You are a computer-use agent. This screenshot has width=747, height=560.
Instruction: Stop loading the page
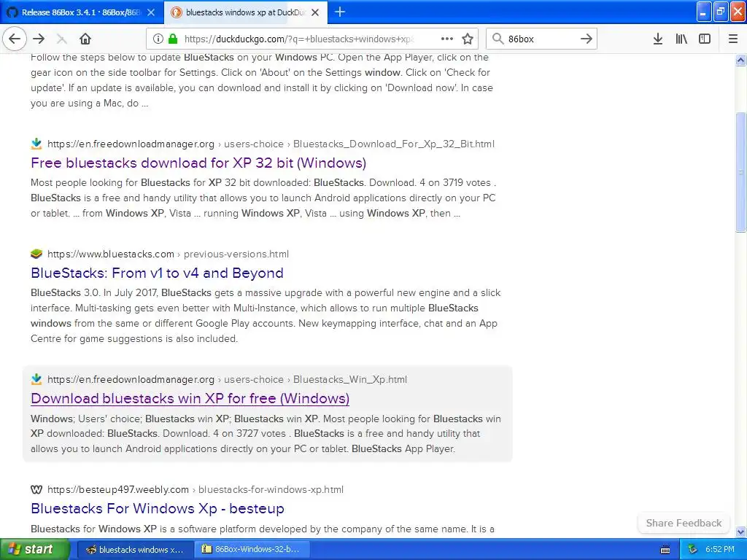point(61,39)
